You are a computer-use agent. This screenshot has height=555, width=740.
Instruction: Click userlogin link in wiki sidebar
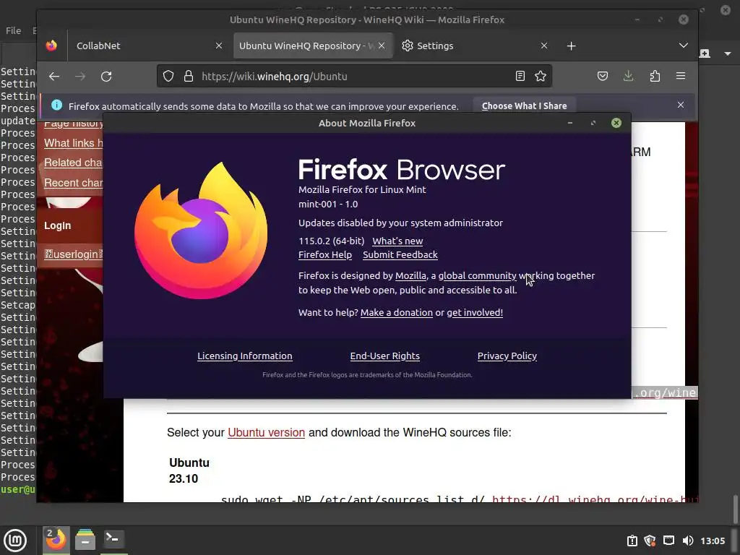[x=73, y=254]
